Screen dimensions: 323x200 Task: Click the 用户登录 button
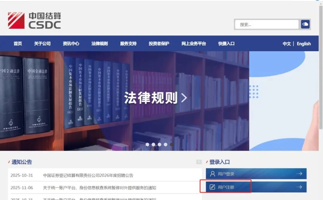coord(256,174)
